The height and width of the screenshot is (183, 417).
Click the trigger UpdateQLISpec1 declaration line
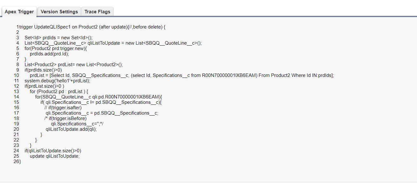tap(92, 27)
